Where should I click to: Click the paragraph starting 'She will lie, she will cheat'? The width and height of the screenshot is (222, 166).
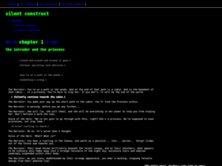pos(81,113)
